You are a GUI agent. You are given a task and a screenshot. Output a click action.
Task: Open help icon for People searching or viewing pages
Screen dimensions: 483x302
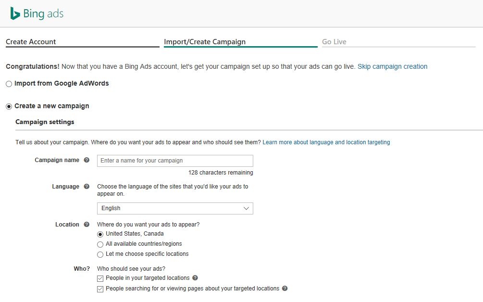(285, 288)
